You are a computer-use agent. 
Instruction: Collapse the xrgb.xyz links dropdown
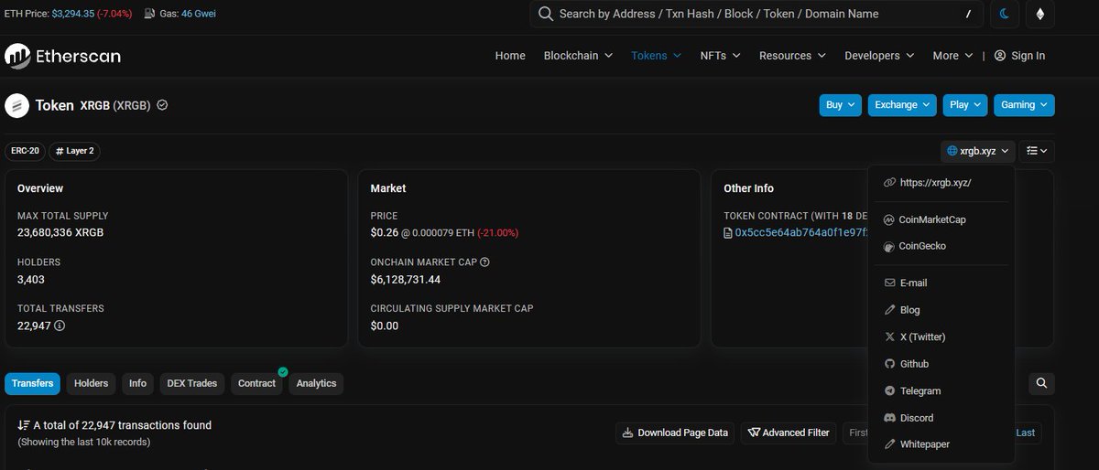point(978,151)
